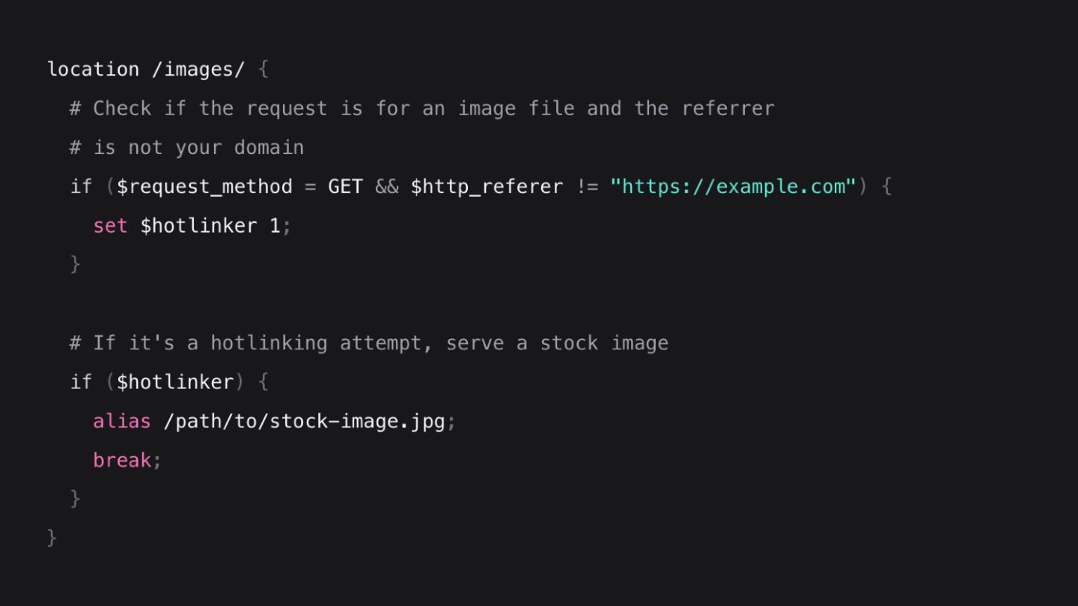The width and height of the screenshot is (1078, 606).
Task: Click the '$request_method' variable
Action: 204,186
